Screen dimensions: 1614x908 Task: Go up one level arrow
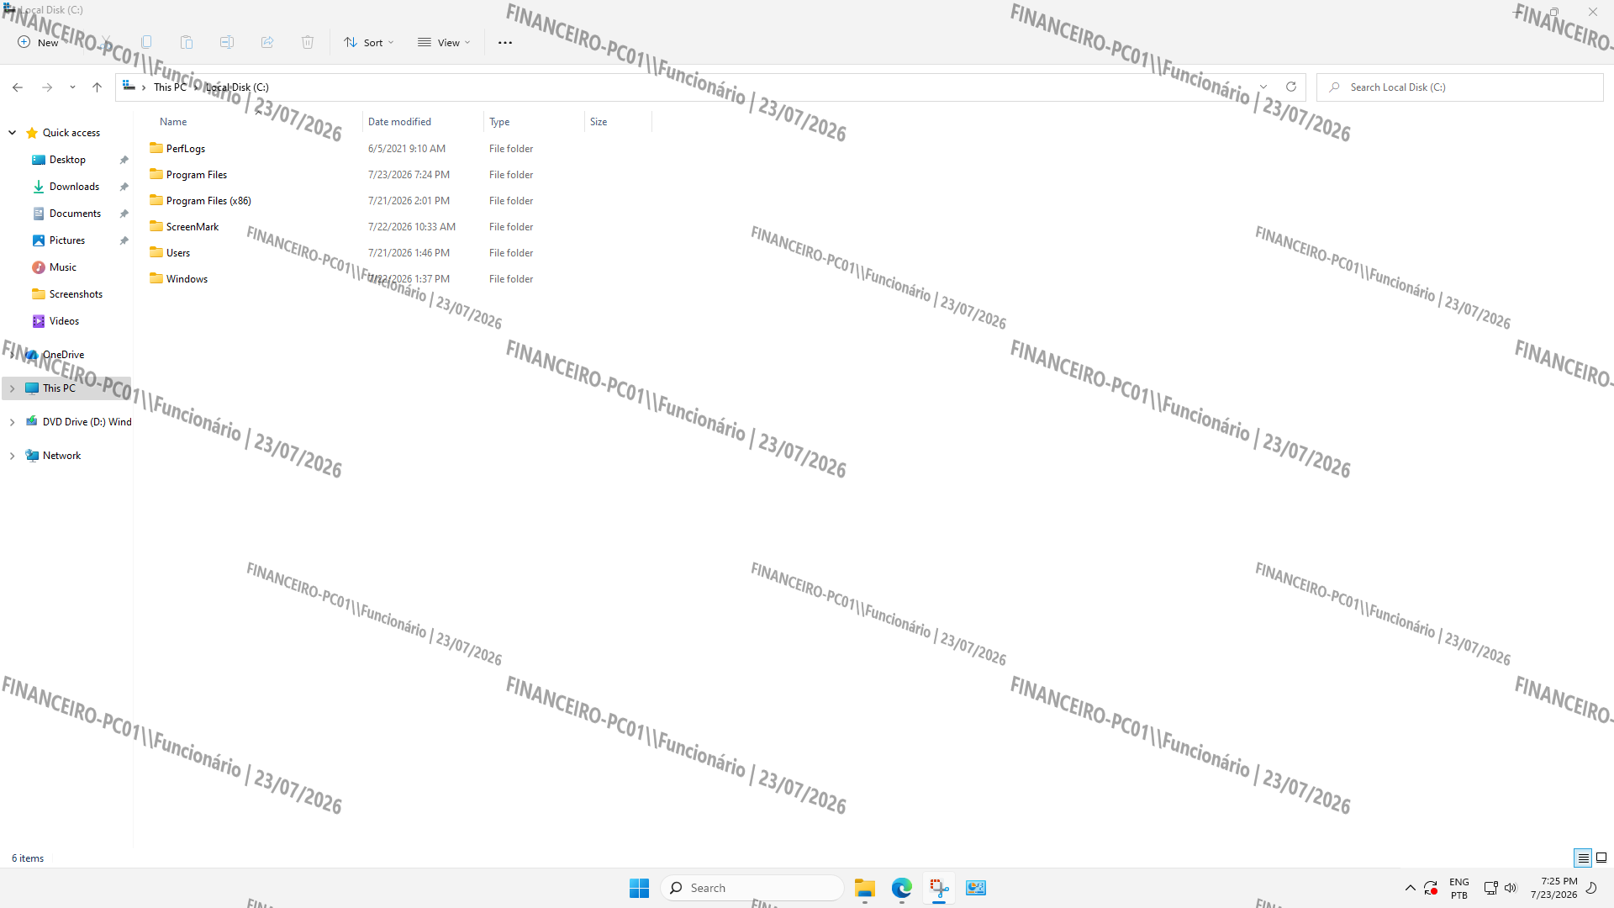pyautogui.click(x=98, y=87)
